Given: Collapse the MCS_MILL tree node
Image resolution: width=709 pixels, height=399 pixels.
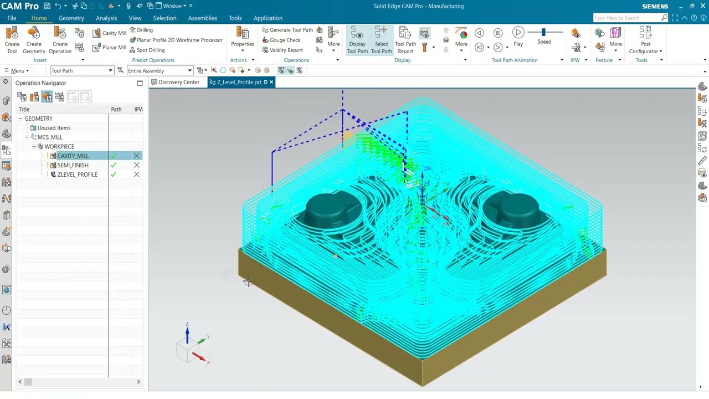Looking at the screenshot, I should click(x=27, y=137).
